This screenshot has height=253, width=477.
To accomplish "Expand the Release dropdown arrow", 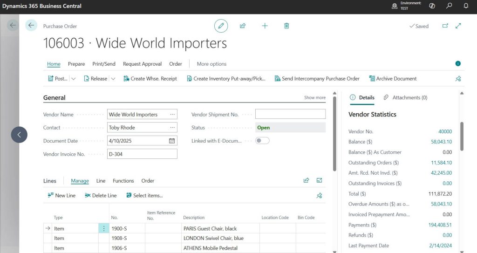I will pos(113,79).
